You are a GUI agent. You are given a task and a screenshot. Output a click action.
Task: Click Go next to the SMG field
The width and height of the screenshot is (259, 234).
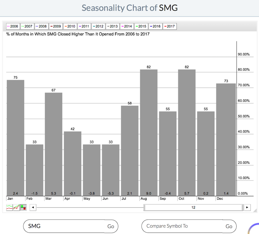[x=111, y=226]
